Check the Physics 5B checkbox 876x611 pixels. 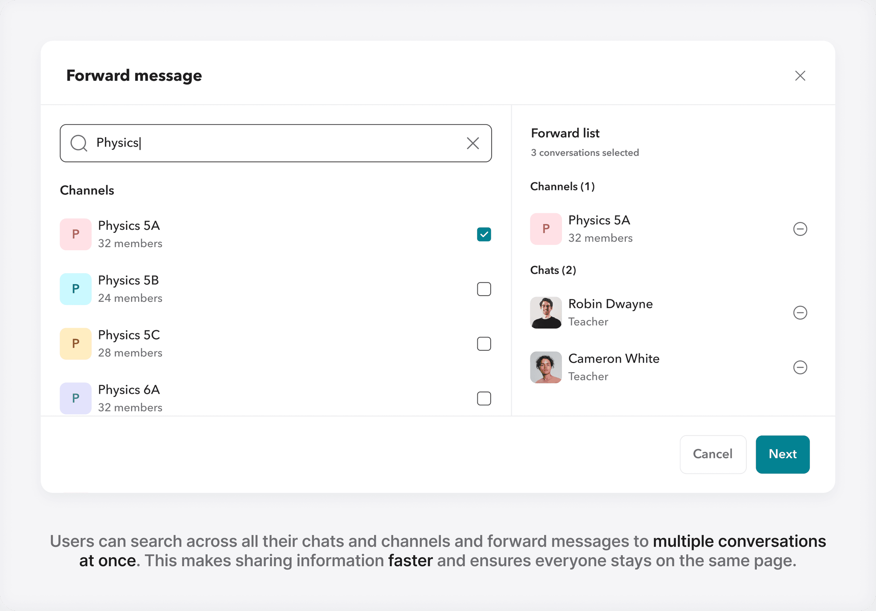(x=484, y=289)
